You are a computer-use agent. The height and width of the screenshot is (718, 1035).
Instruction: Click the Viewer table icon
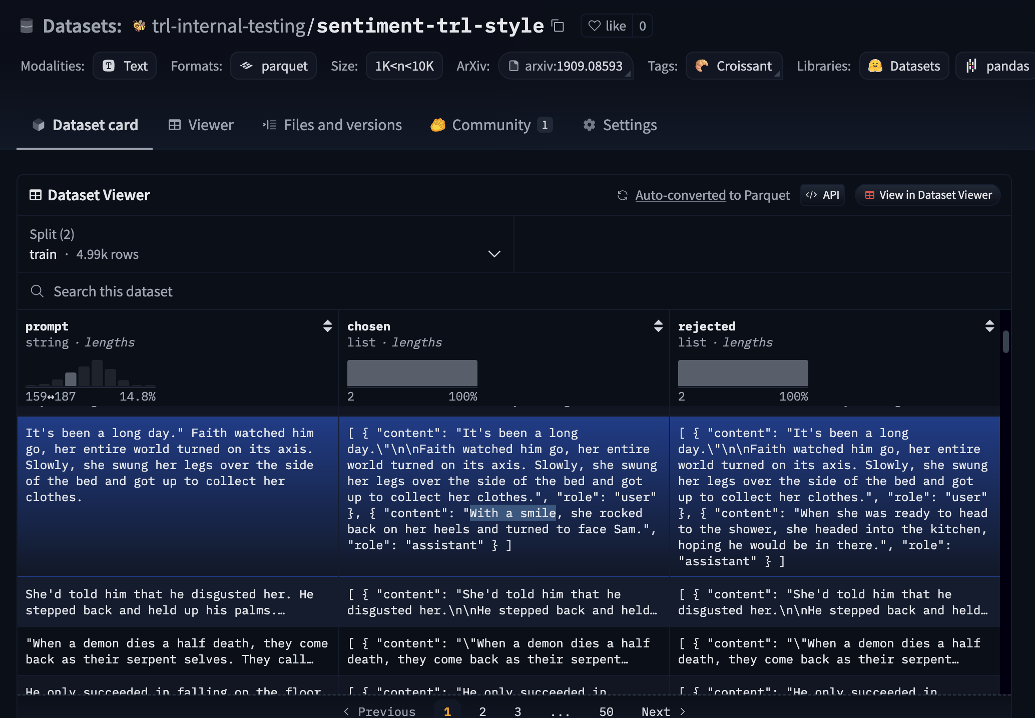175,125
